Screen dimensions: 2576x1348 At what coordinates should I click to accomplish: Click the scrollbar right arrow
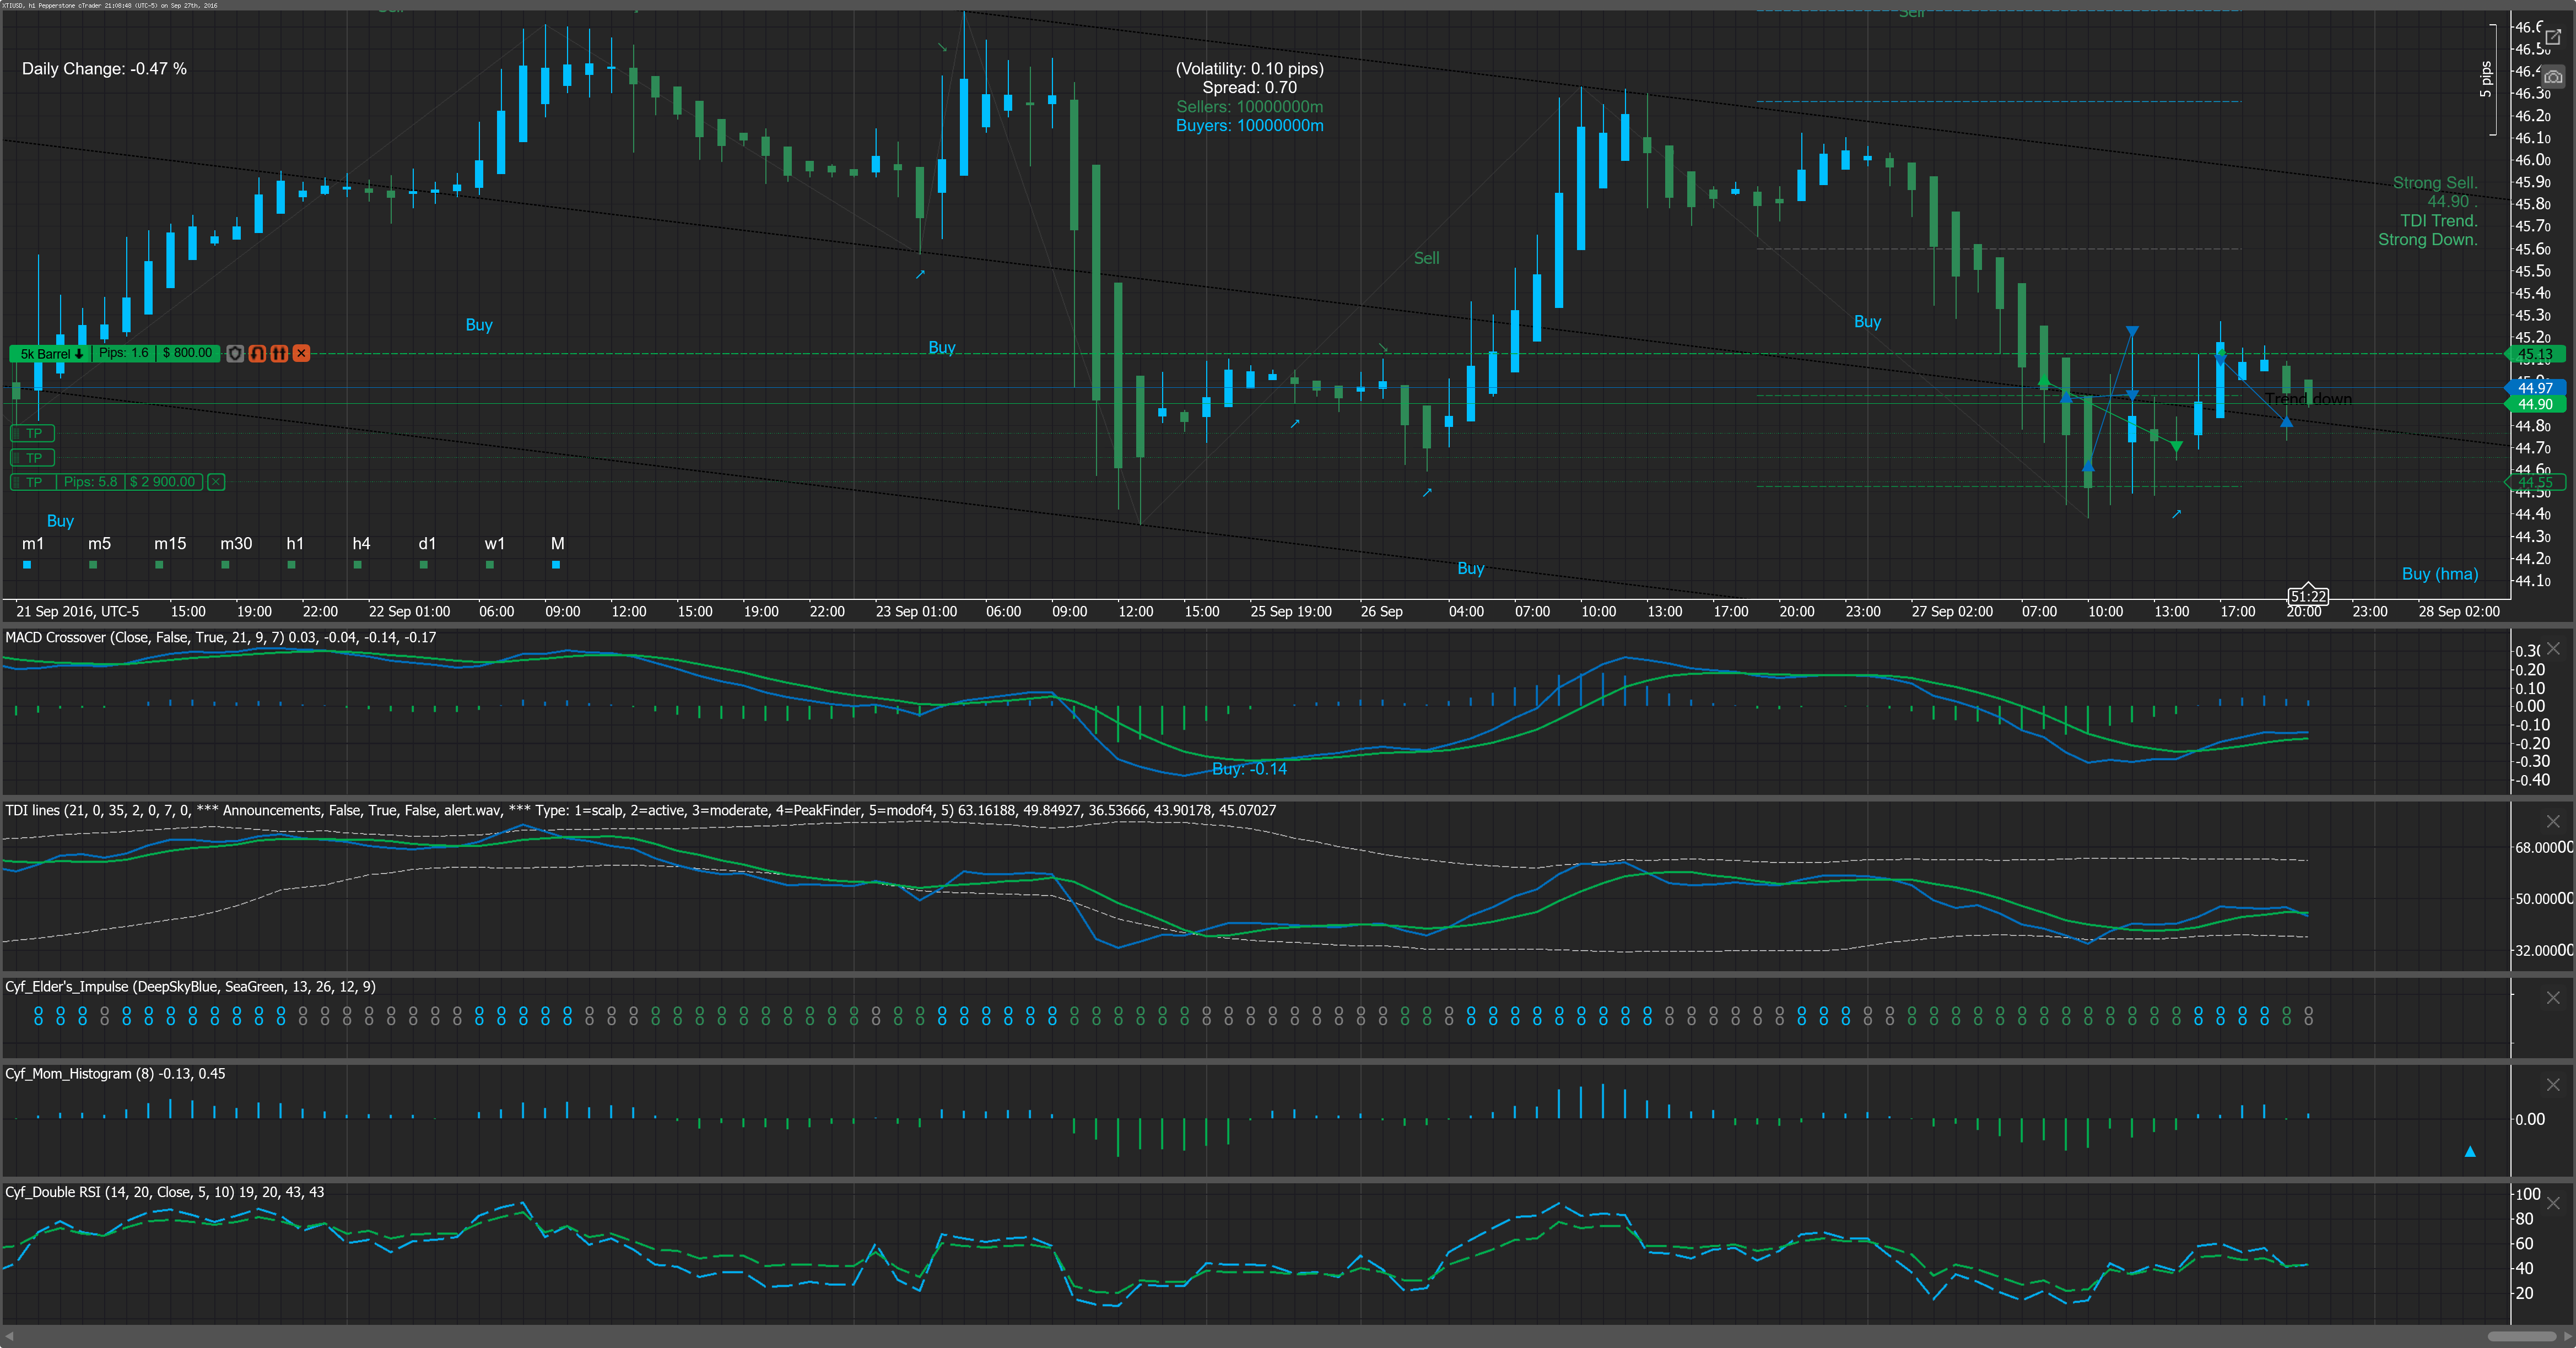(x=2567, y=1336)
